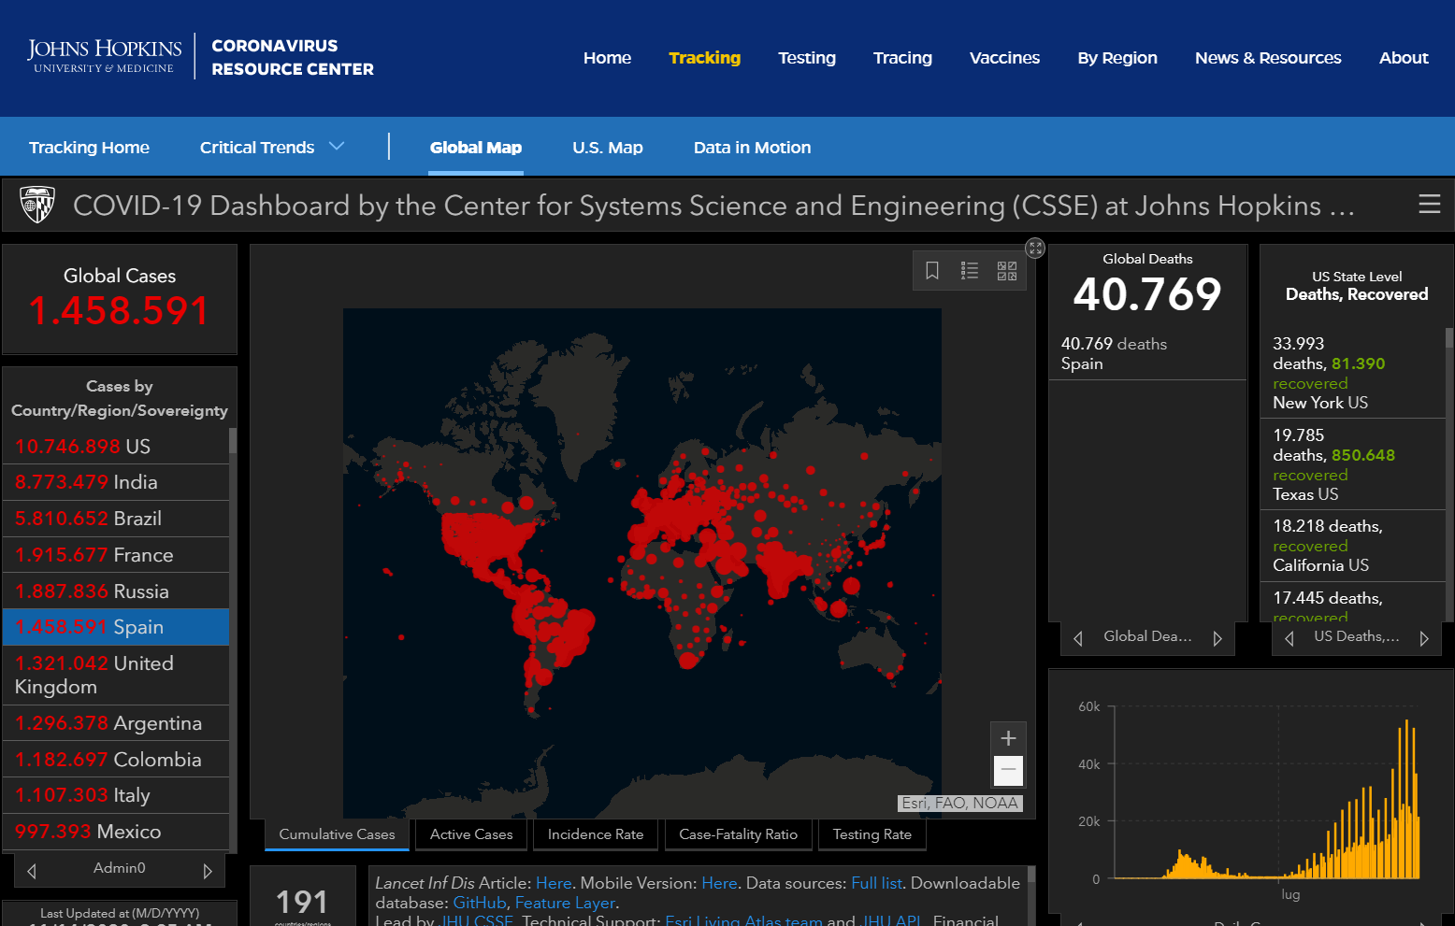The image size is (1455, 926).
Task: Open the U.S. Map page
Action: pos(608,148)
